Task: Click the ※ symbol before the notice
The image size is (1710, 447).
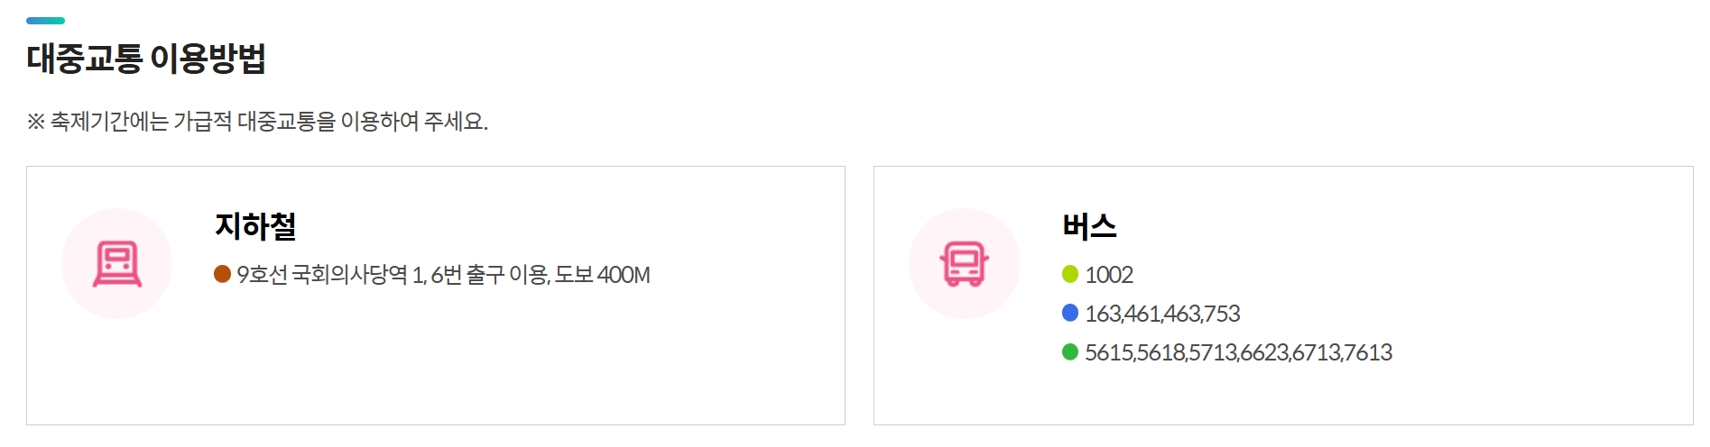Action: pos(35,122)
